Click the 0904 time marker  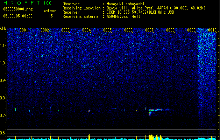coord(86,30)
